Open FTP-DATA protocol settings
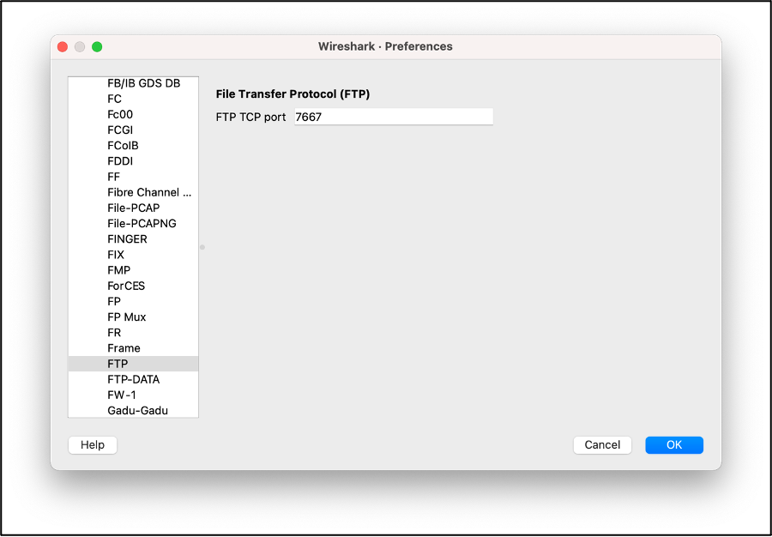 point(134,379)
